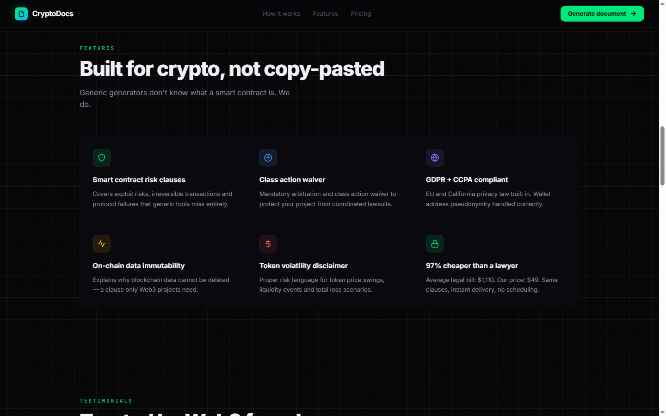
Task: Click the green padlock icon for 97% cheaper than a lawyer
Action: [435, 244]
